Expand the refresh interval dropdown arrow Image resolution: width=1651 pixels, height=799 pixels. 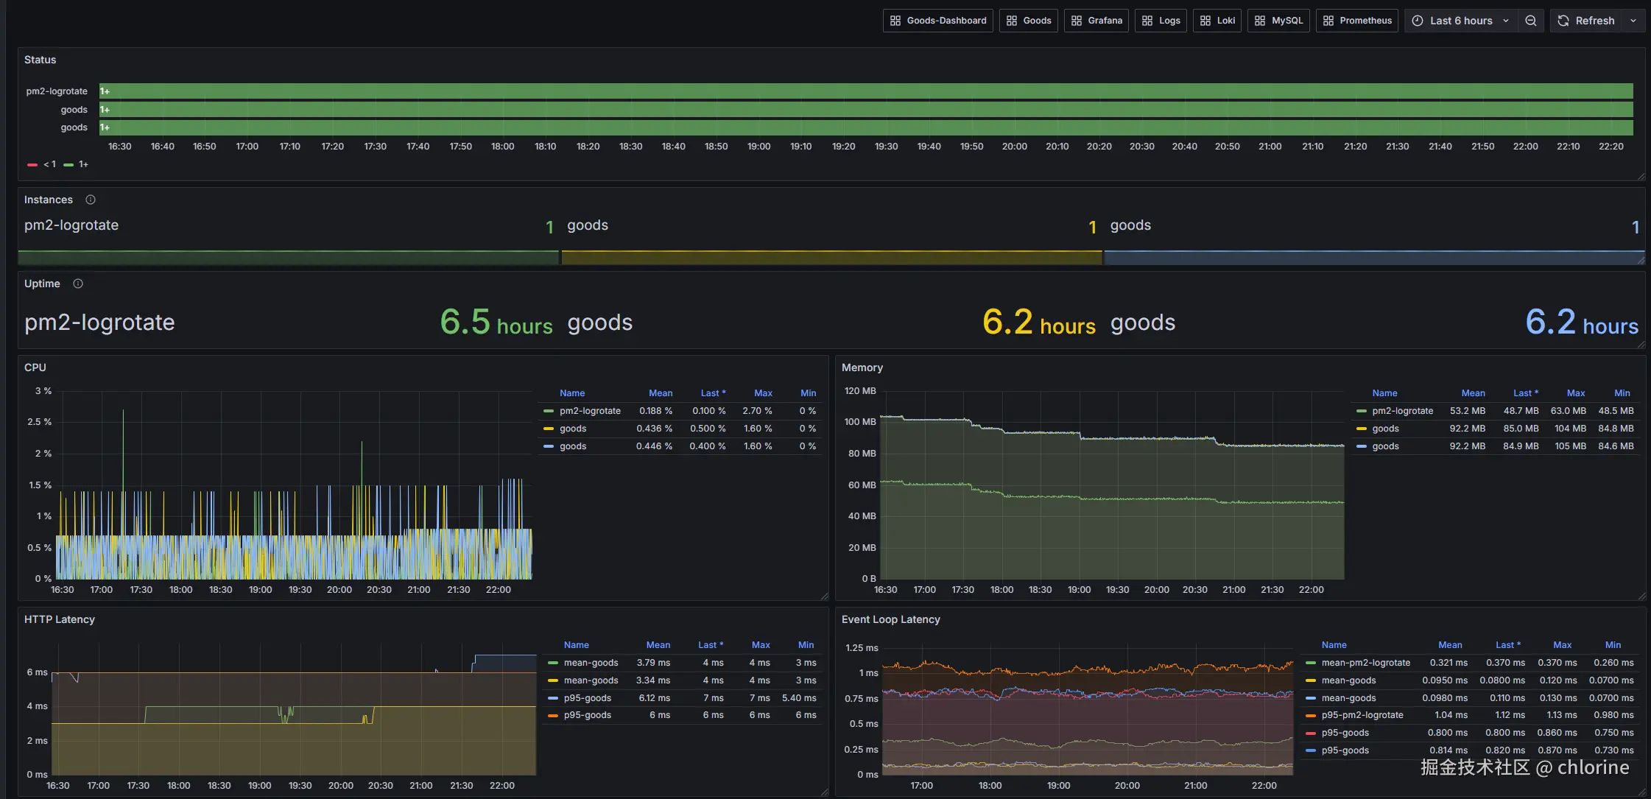1633,21
